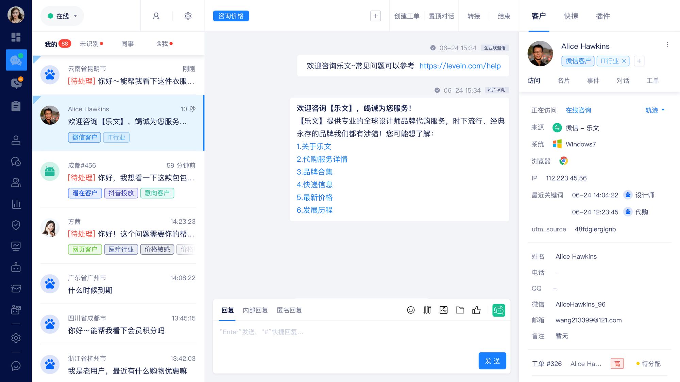Click the 5.最新价格 link
The width and height of the screenshot is (680, 382).
314,197
